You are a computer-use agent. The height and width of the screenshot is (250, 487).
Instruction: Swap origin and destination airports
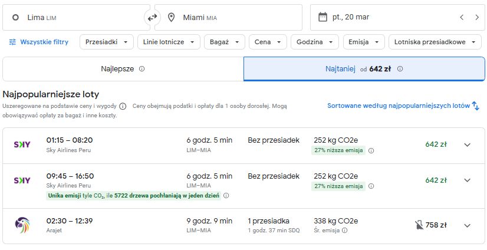tap(152, 18)
